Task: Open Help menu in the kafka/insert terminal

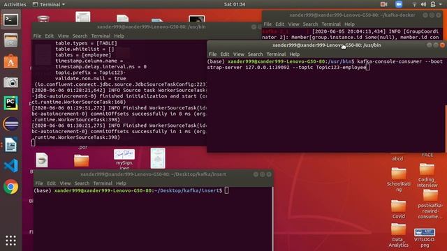Action: [x=121, y=183]
